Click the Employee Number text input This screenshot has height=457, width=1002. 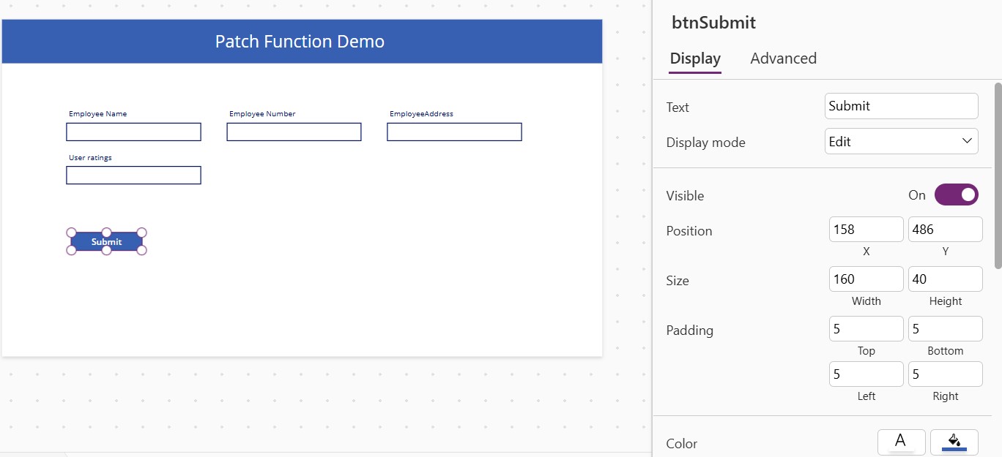click(x=294, y=132)
